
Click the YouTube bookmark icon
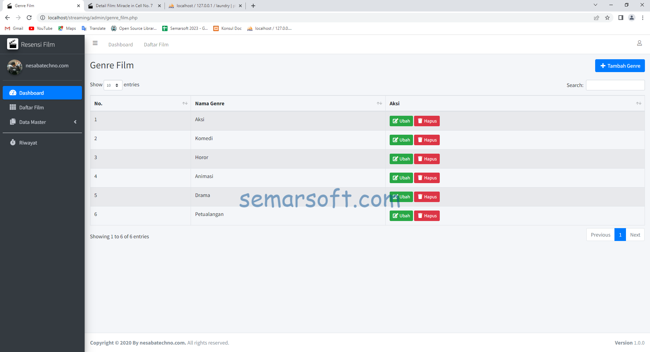(x=31, y=28)
